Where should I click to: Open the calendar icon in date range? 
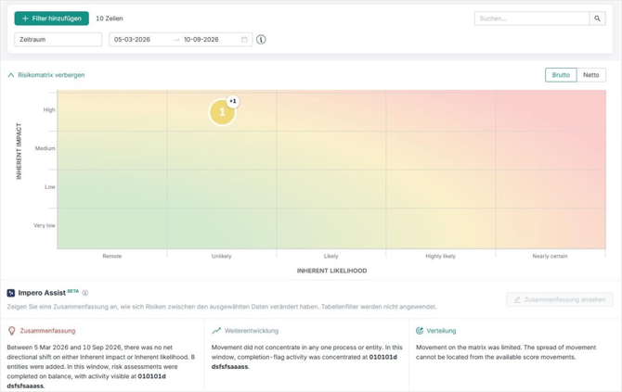point(244,40)
